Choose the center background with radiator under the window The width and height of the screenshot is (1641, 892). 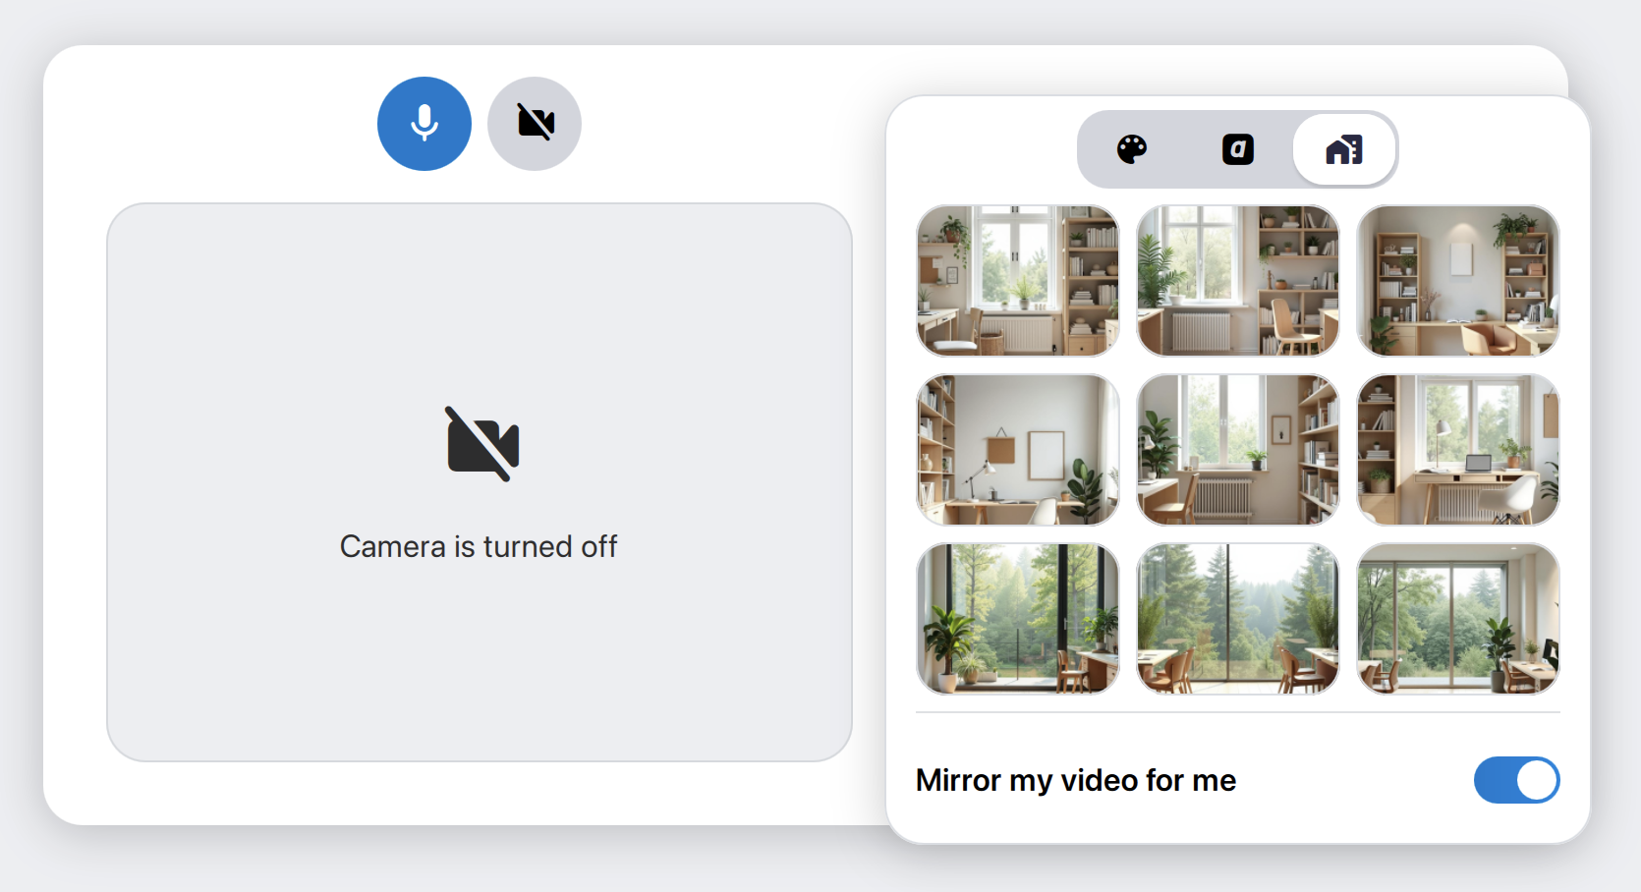(x=1238, y=450)
